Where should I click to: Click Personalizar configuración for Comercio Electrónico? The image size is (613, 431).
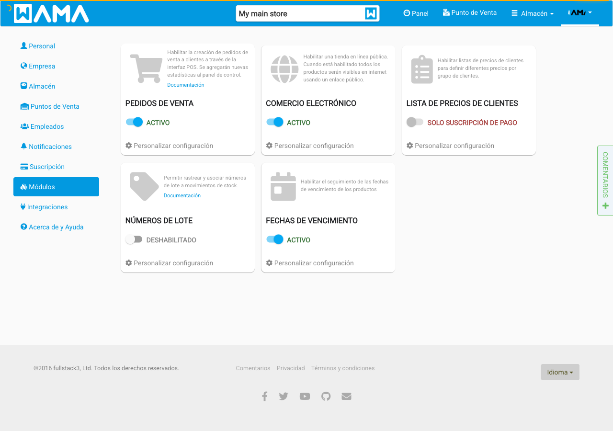(x=310, y=146)
